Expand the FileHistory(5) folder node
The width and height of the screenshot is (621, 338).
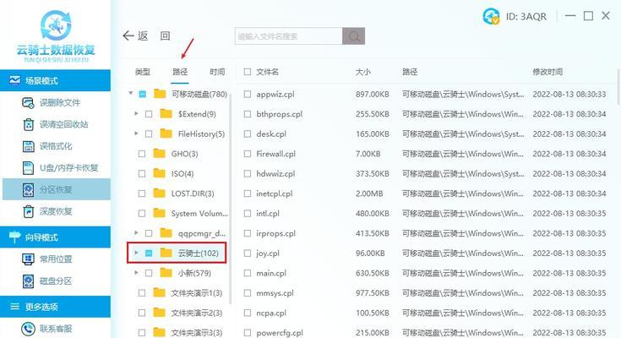136,134
